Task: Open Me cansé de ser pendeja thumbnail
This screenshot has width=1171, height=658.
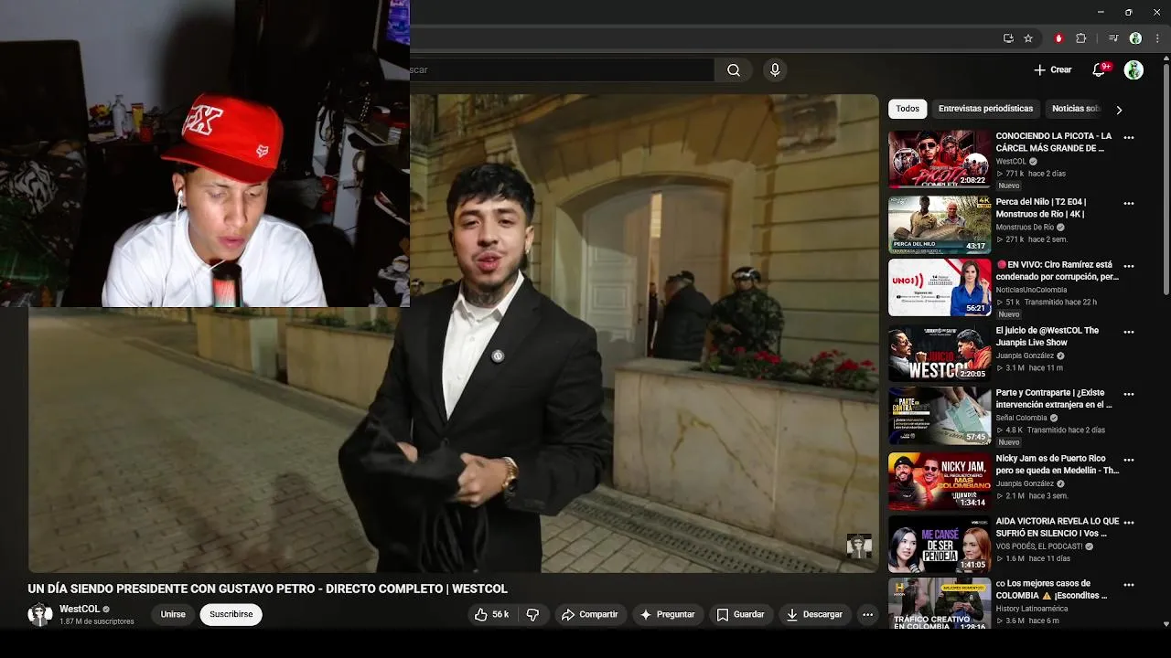Action: (x=940, y=545)
